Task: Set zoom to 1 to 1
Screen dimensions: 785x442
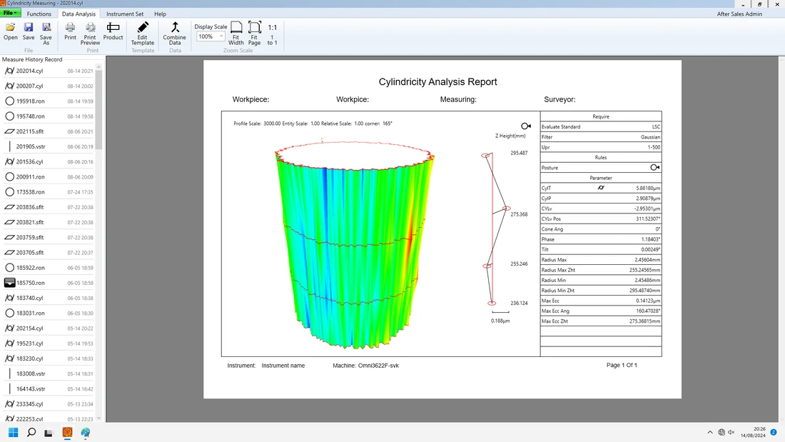Action: point(272,34)
